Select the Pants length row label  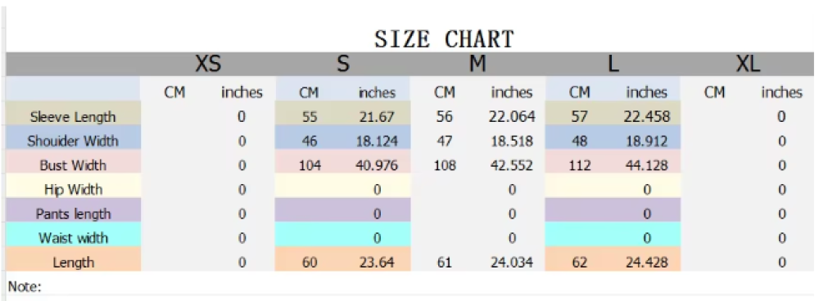pos(73,213)
